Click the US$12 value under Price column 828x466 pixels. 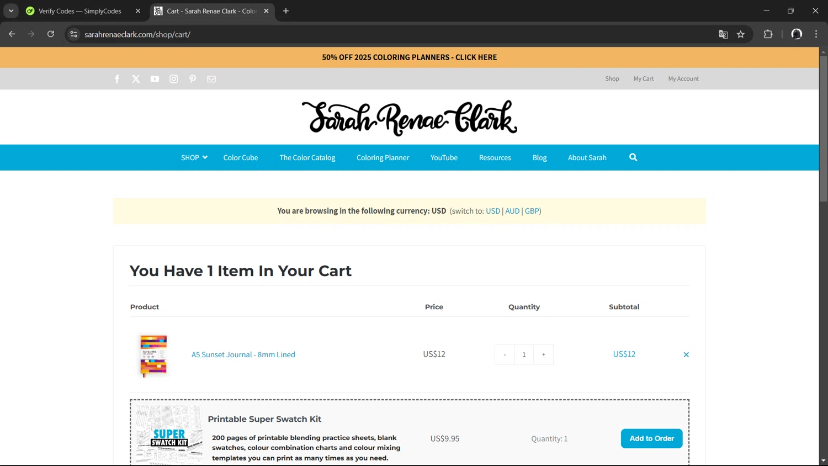(434, 354)
